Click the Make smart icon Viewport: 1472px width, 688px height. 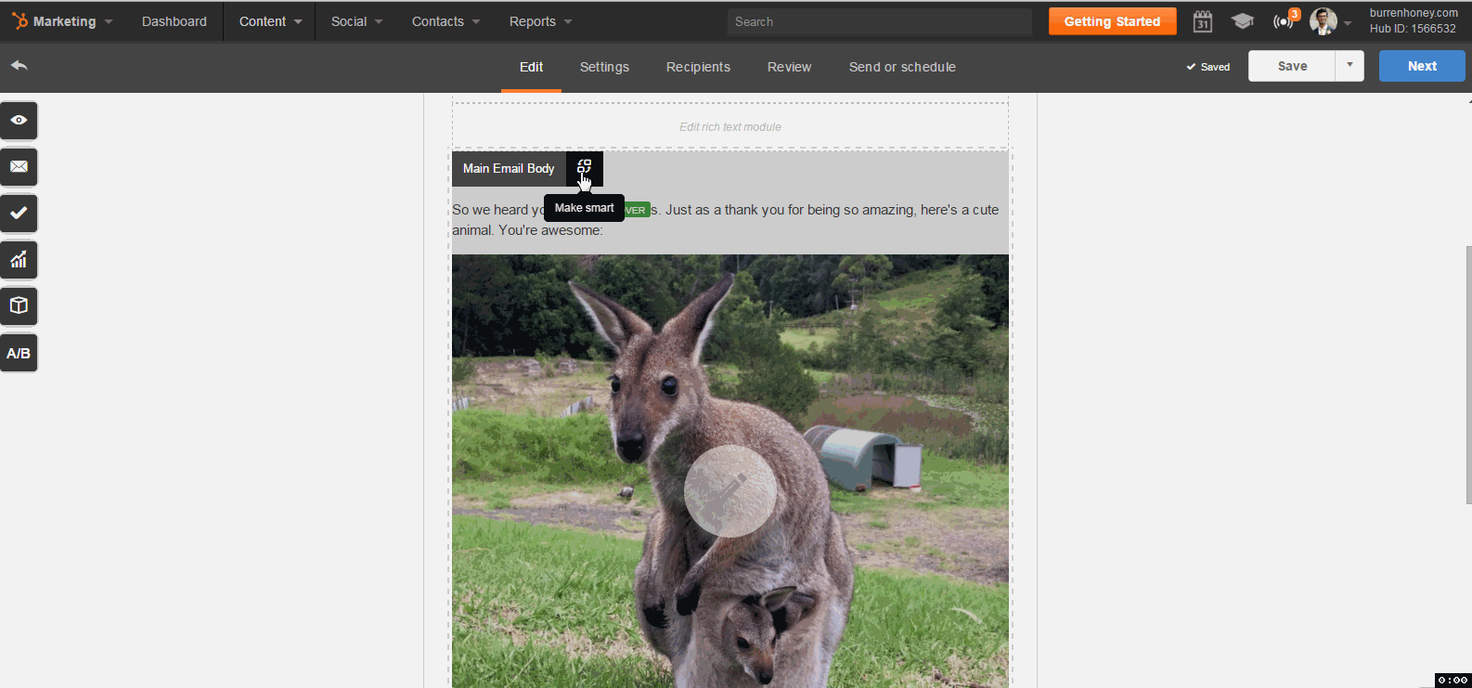[x=584, y=167]
